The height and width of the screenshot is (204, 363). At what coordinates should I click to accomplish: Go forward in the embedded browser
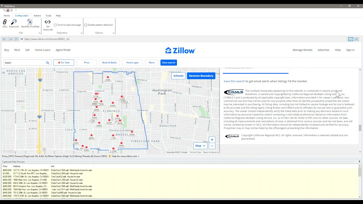point(10,39)
